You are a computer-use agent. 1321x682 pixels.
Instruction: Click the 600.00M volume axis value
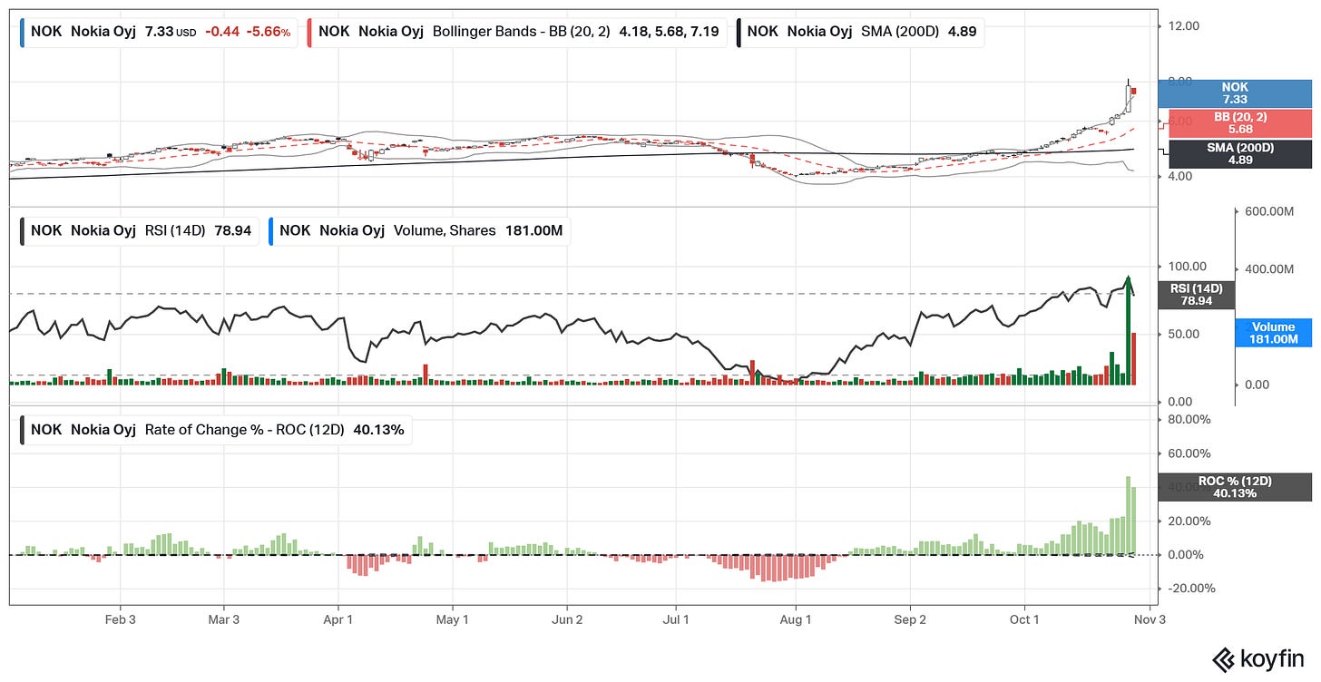pos(1267,211)
